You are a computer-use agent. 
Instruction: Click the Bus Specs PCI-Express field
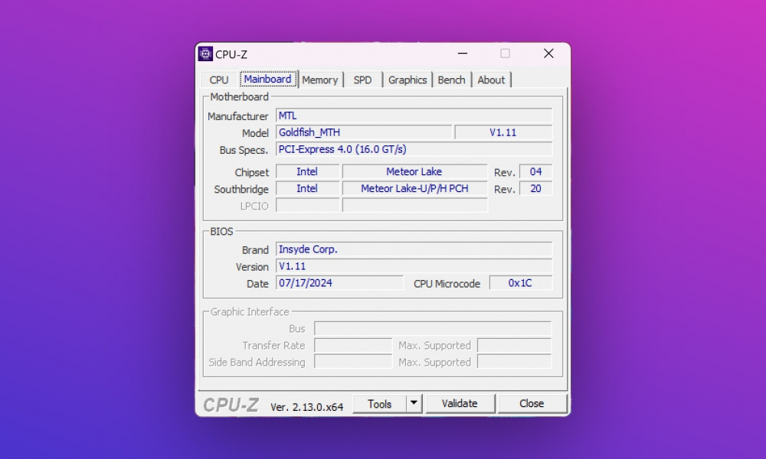click(414, 149)
